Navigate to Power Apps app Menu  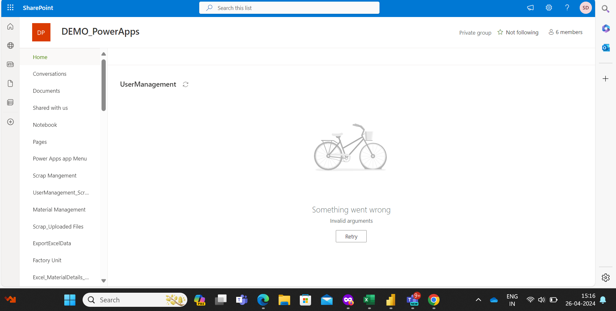pos(60,158)
